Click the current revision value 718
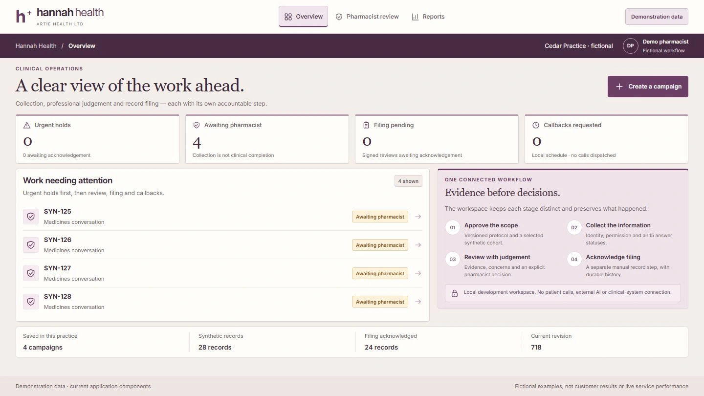 pyautogui.click(x=536, y=348)
